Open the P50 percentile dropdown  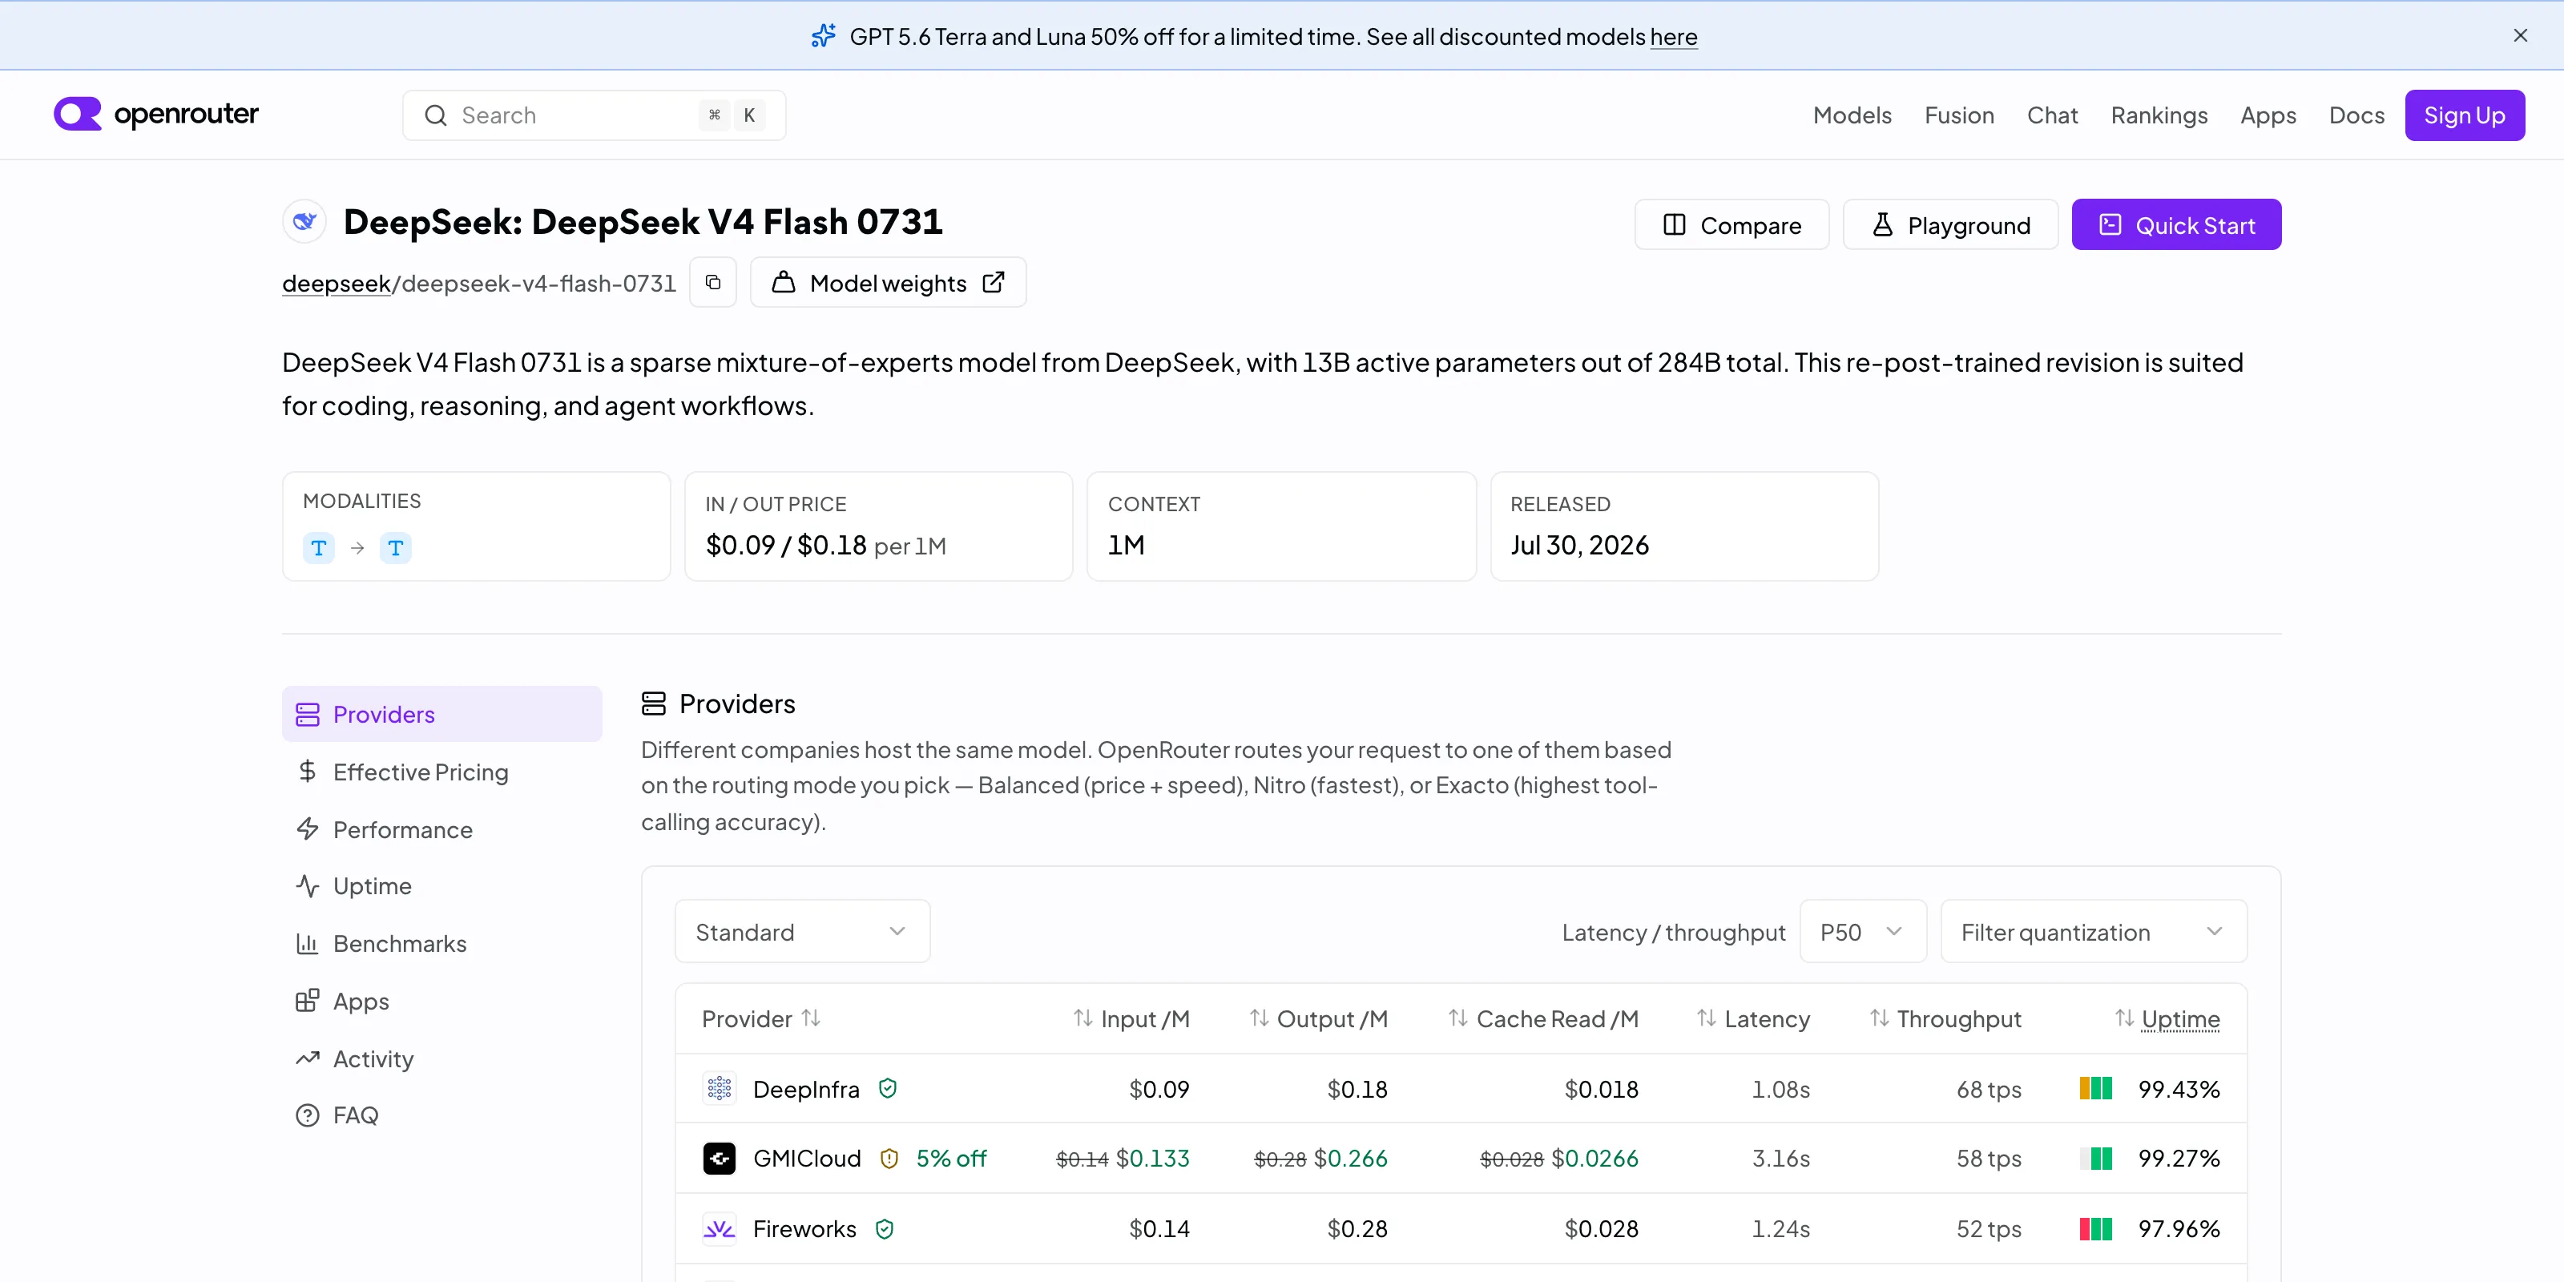pos(1862,932)
